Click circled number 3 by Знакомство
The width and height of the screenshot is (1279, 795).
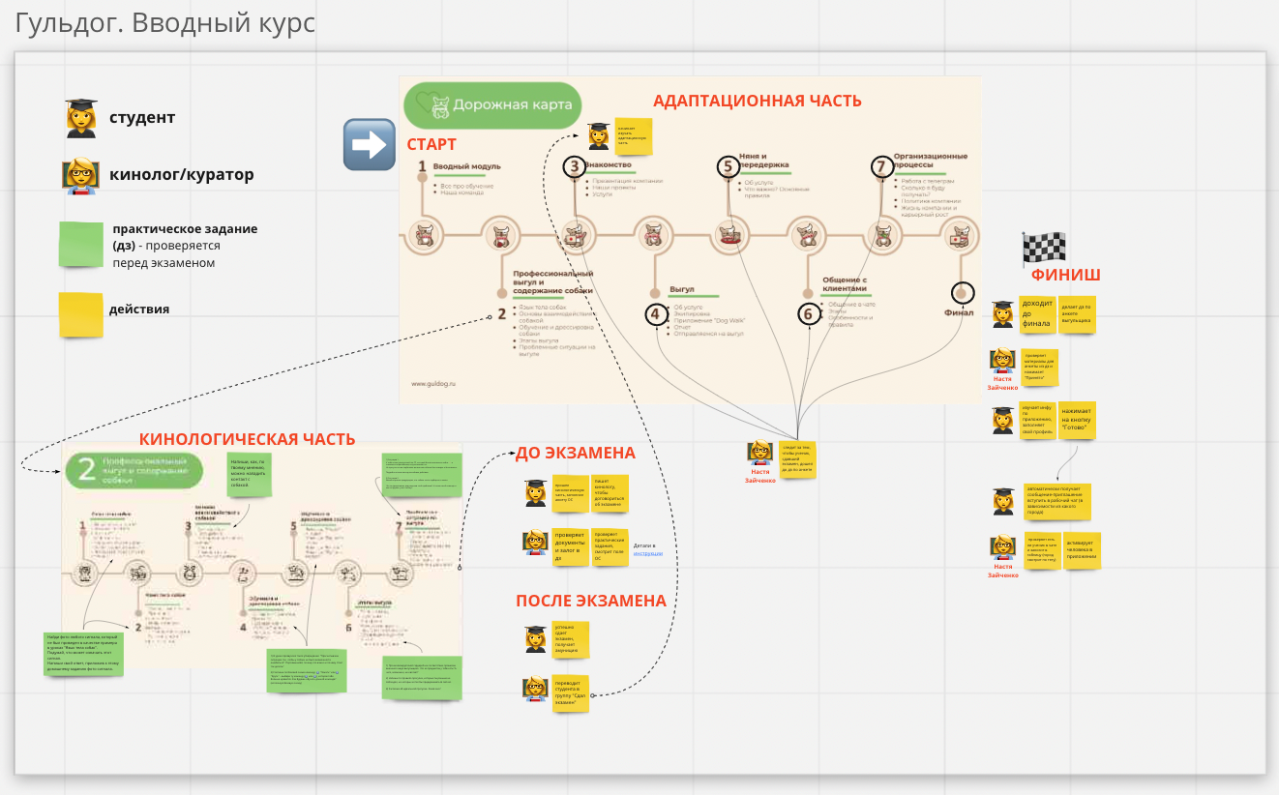point(575,166)
